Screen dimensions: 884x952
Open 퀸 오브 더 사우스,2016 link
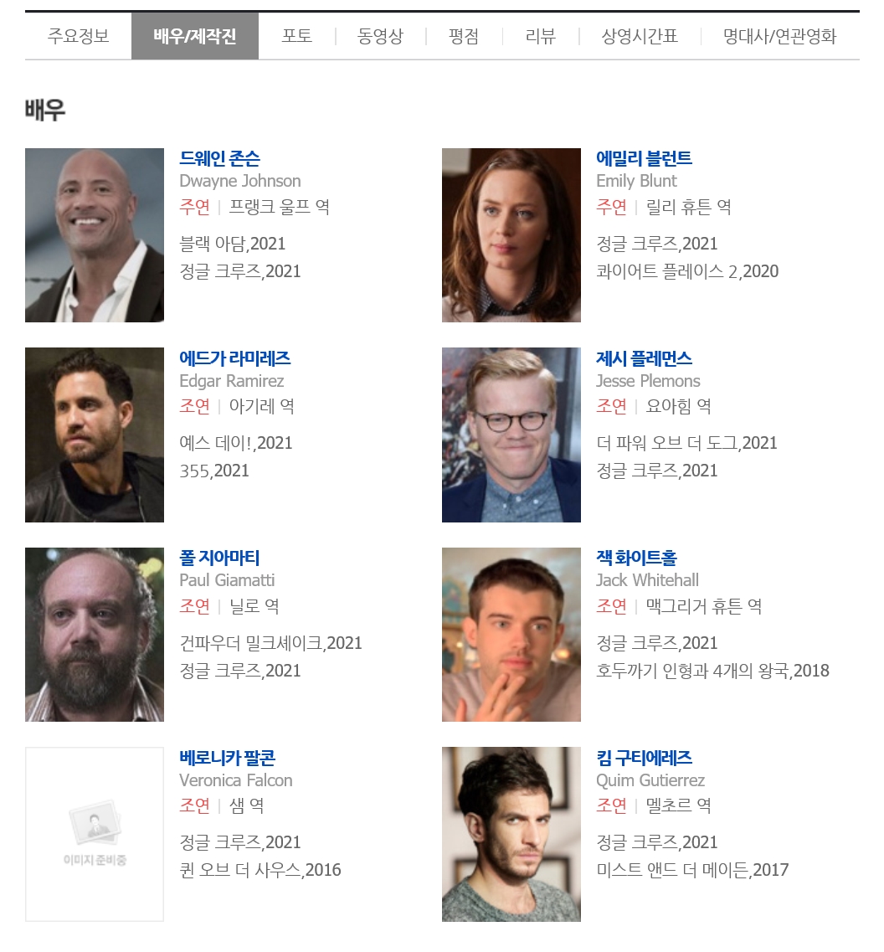point(260,870)
